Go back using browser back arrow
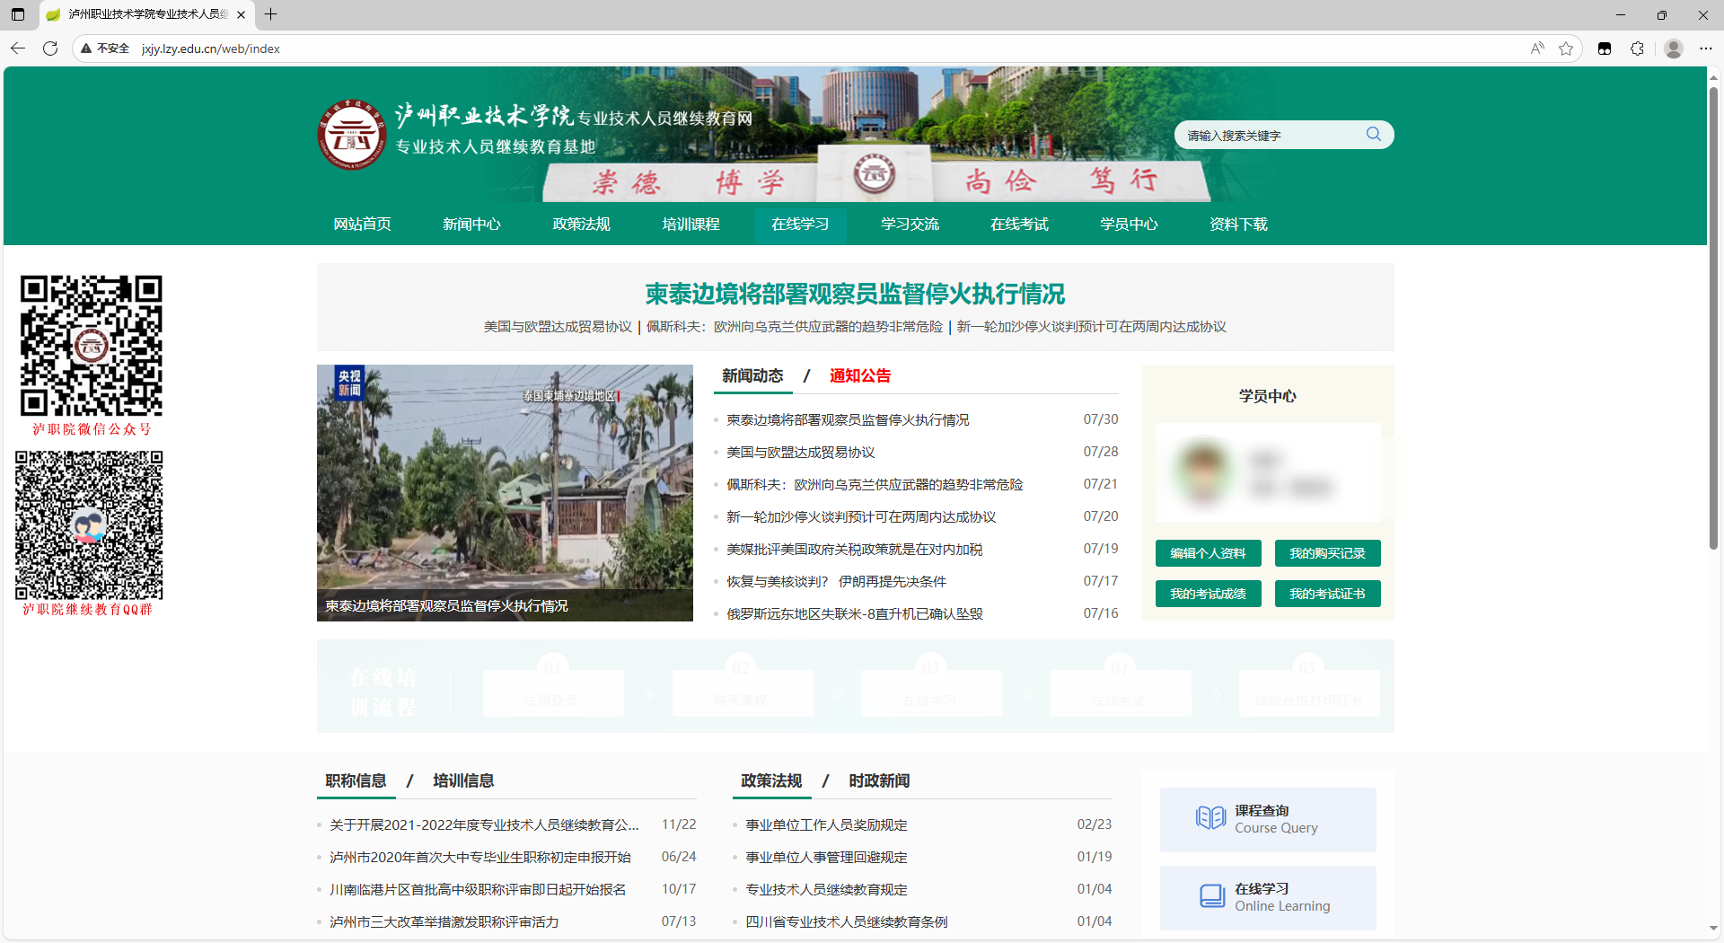The width and height of the screenshot is (1724, 943). [18, 48]
